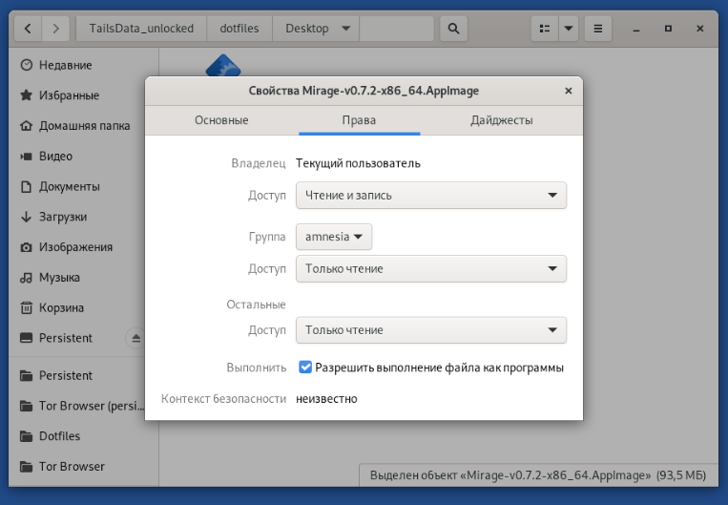Screen dimensions: 728x505
Task: Click dotfiles breadcrumb in path bar
Action: click(x=239, y=29)
